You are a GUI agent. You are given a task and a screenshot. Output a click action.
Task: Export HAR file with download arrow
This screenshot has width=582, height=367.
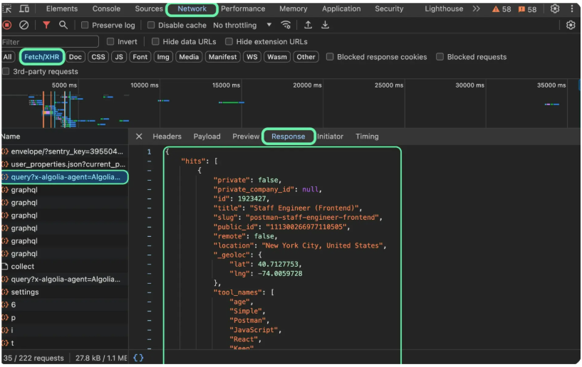325,25
